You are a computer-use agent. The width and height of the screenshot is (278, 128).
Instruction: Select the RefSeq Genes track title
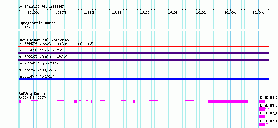pyautogui.click(x=32, y=94)
